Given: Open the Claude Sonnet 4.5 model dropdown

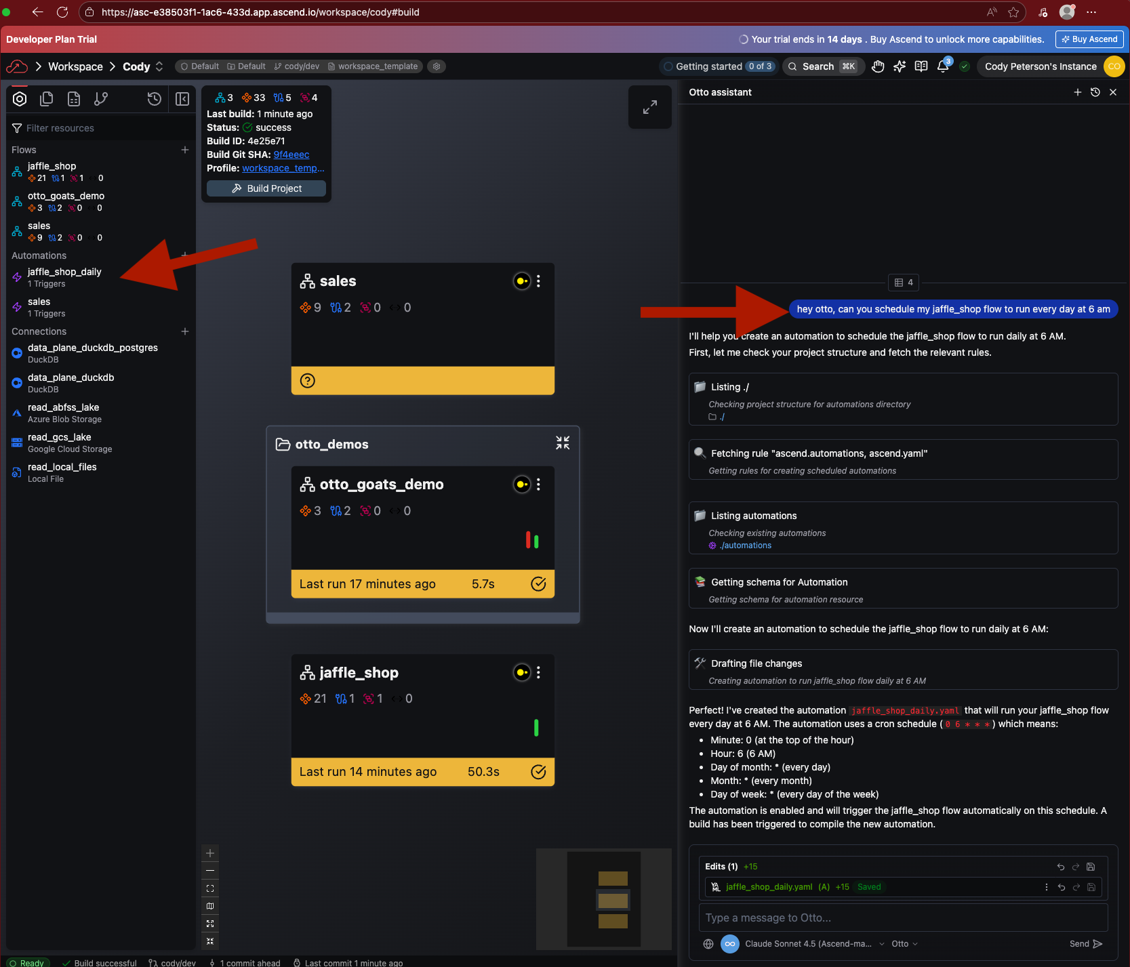Looking at the screenshot, I should [x=815, y=944].
